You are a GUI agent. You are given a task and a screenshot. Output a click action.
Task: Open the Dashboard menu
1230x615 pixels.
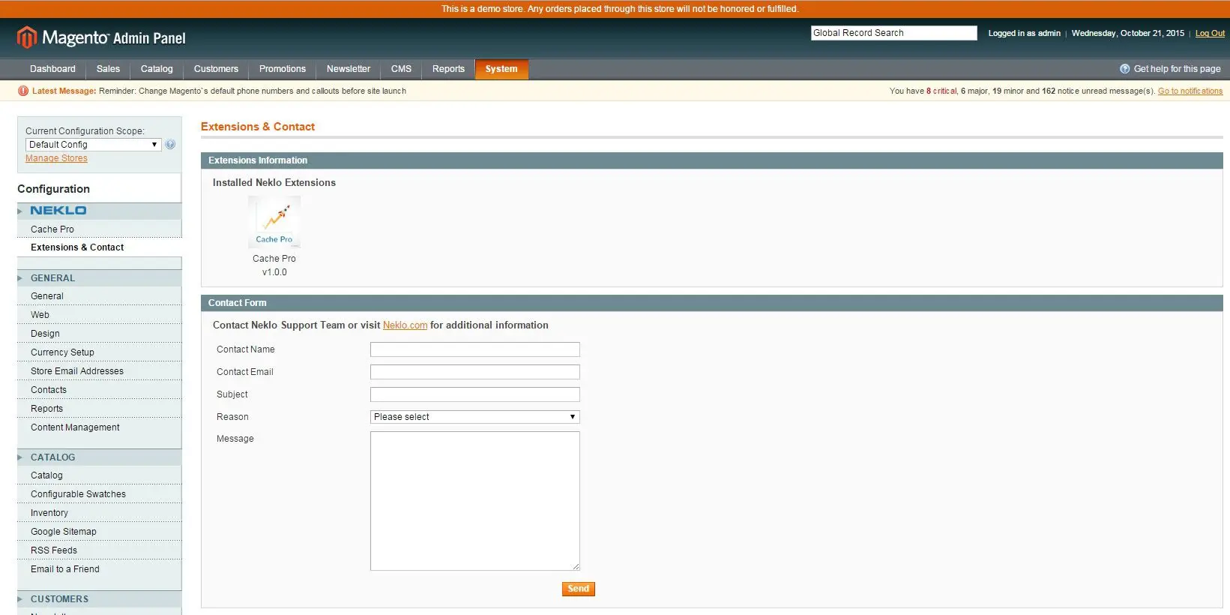[52, 69]
